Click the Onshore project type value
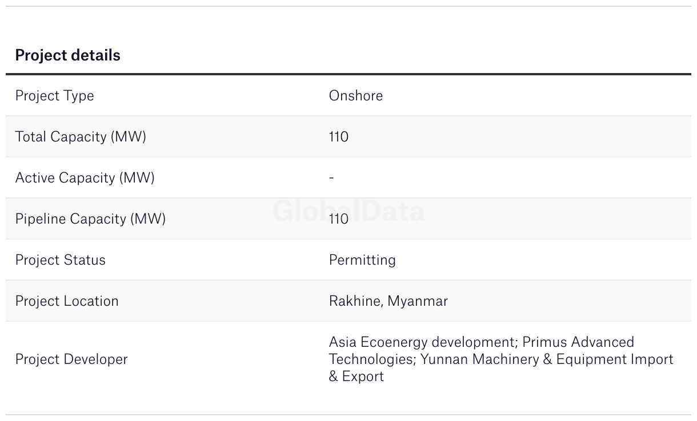Image resolution: width=697 pixels, height=421 pixels. pyautogui.click(x=356, y=95)
